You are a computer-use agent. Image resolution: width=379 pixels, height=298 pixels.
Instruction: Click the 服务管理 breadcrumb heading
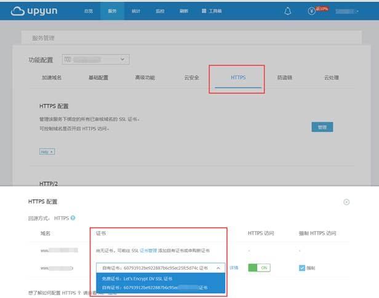coord(43,38)
